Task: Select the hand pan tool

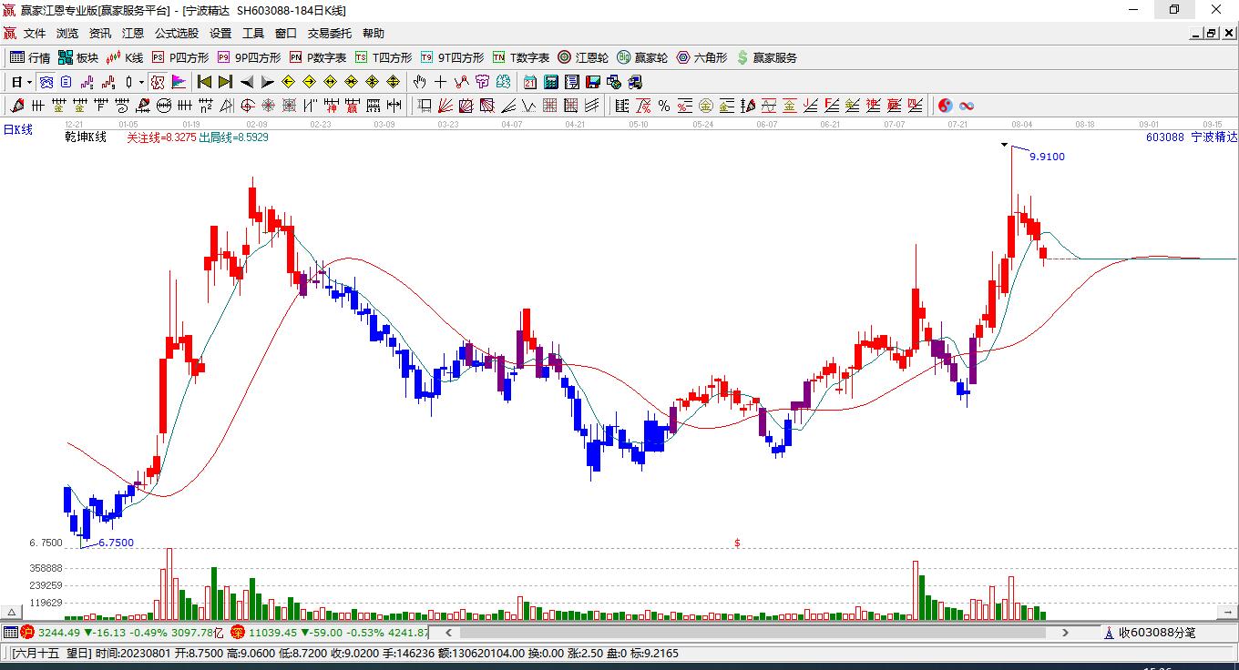Action: click(420, 82)
